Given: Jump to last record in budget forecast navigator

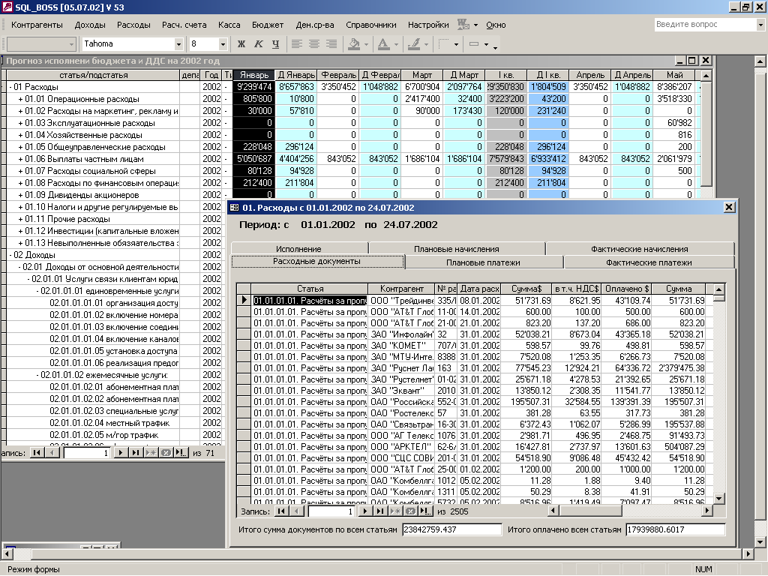Looking at the screenshot, I should pyautogui.click(x=136, y=453).
